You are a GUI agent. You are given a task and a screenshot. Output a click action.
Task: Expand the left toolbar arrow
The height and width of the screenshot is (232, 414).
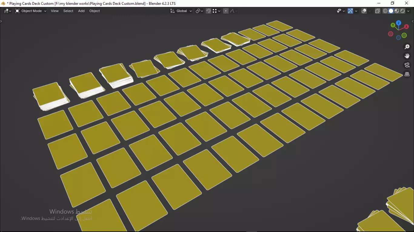pos(1,21)
